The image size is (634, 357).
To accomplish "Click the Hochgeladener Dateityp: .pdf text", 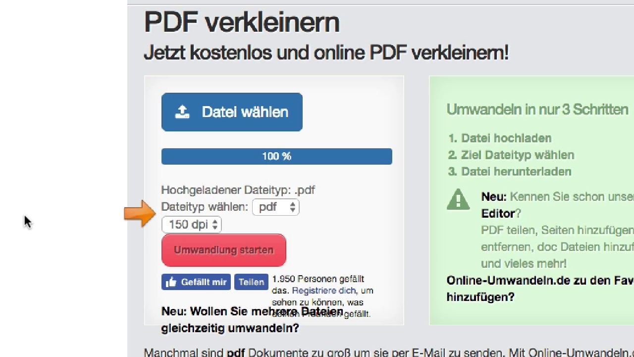I will pos(238,190).
